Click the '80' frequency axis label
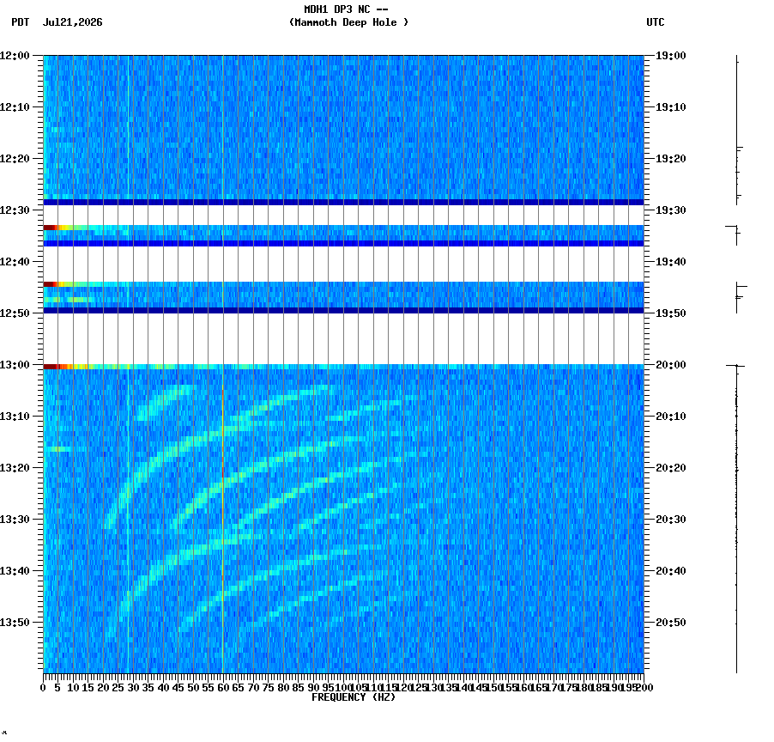 point(283,688)
